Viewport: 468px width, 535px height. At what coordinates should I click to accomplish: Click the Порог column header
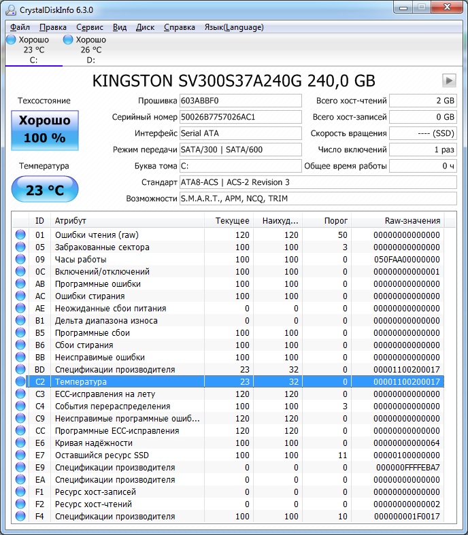(327, 221)
